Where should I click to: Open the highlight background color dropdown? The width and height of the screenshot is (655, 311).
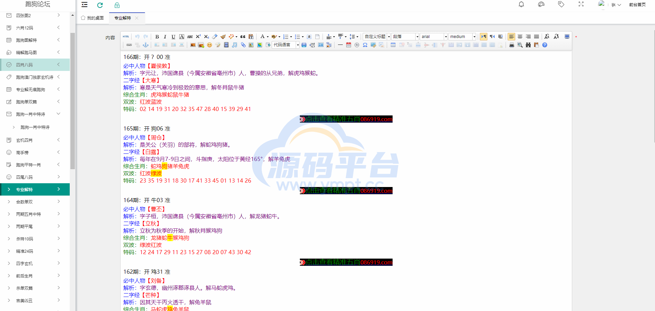point(279,37)
